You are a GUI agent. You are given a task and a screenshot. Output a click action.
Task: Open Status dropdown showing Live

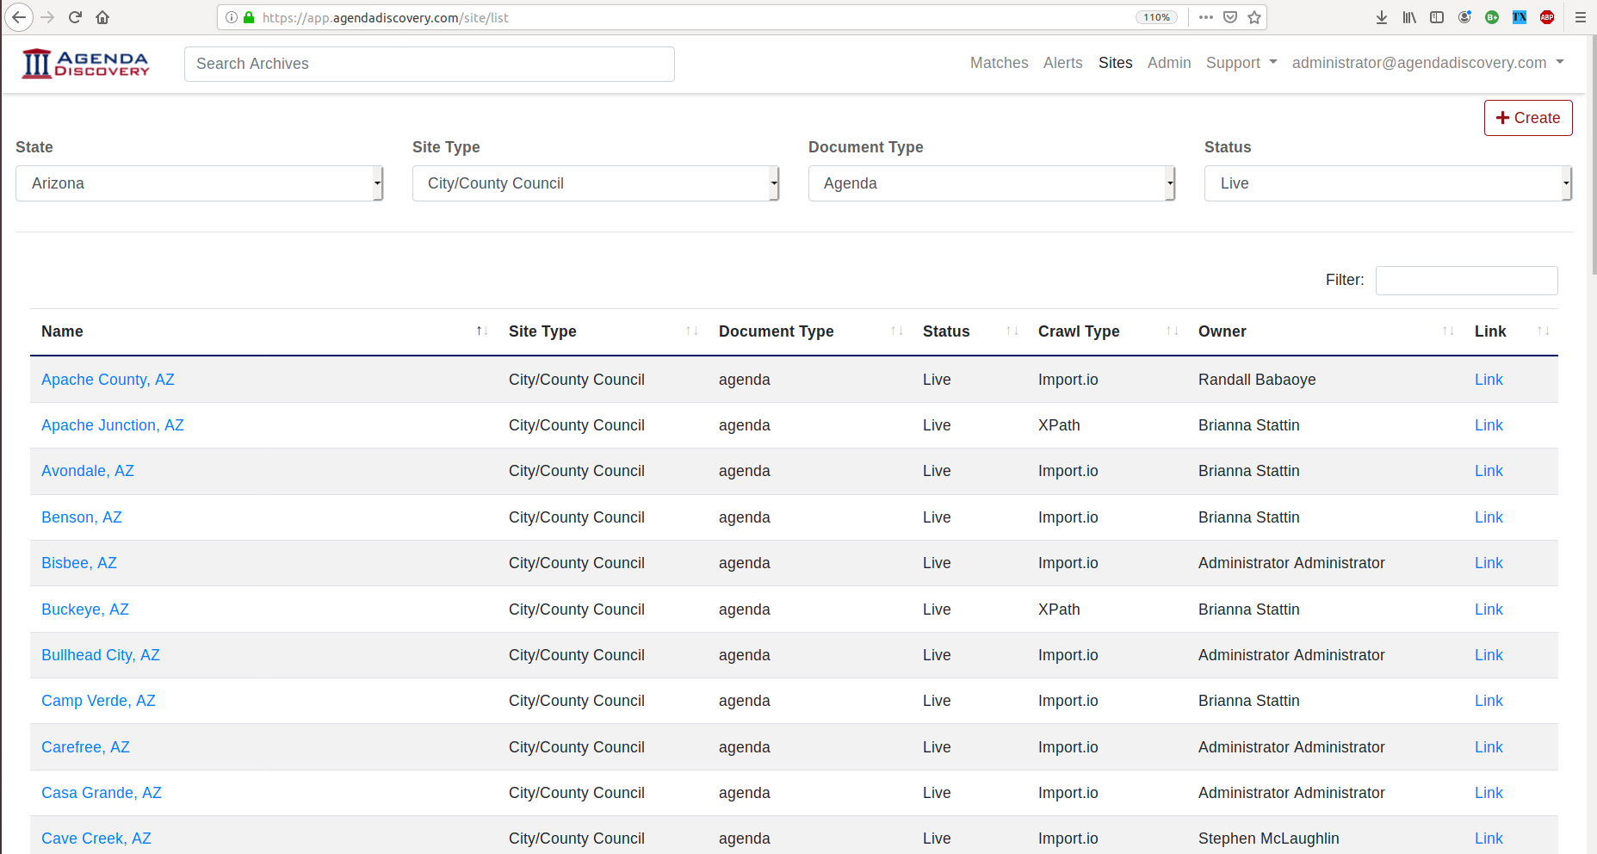(x=1388, y=183)
